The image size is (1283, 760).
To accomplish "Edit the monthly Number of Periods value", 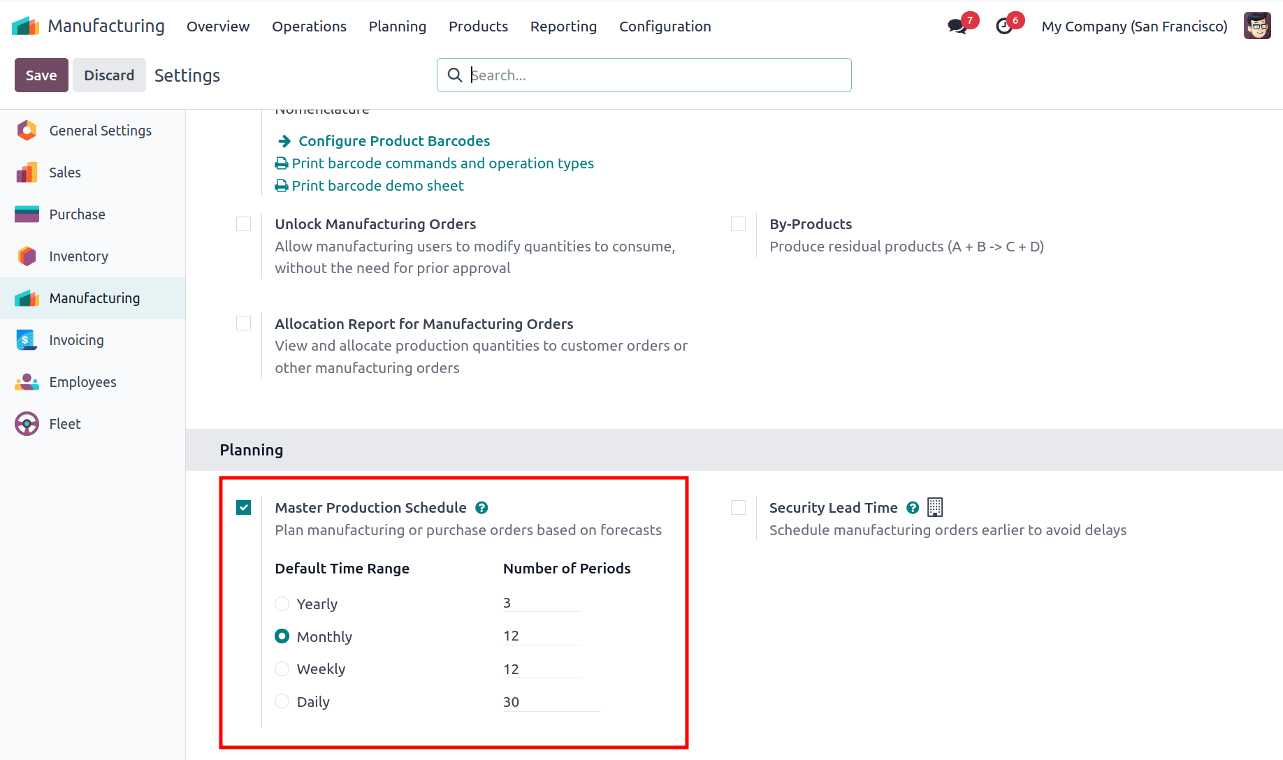I will coord(542,635).
